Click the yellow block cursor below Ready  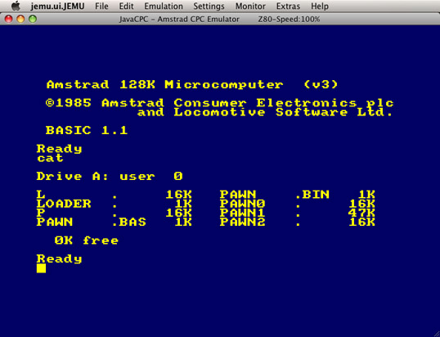point(41,268)
